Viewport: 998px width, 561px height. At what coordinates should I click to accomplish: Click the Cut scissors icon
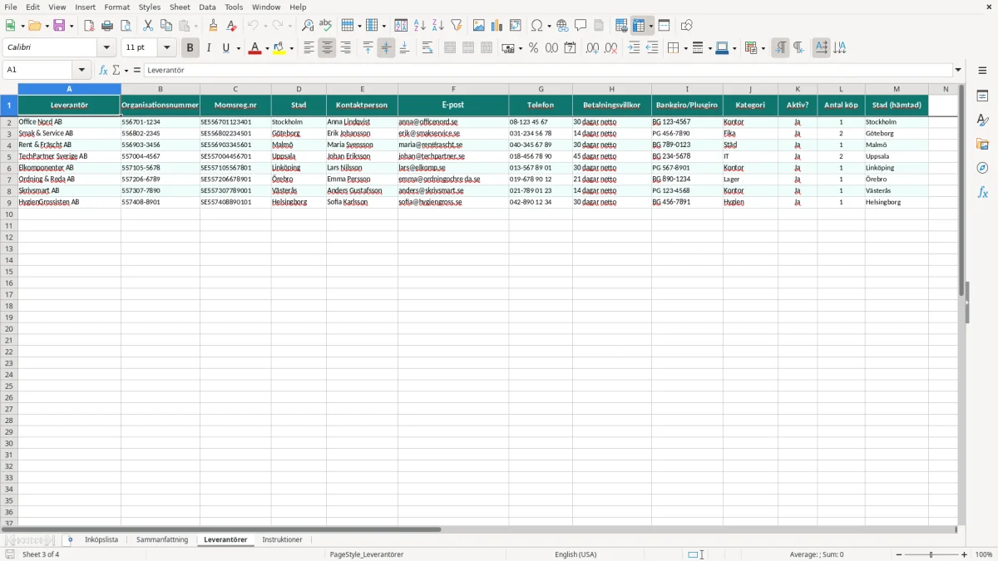(x=148, y=26)
